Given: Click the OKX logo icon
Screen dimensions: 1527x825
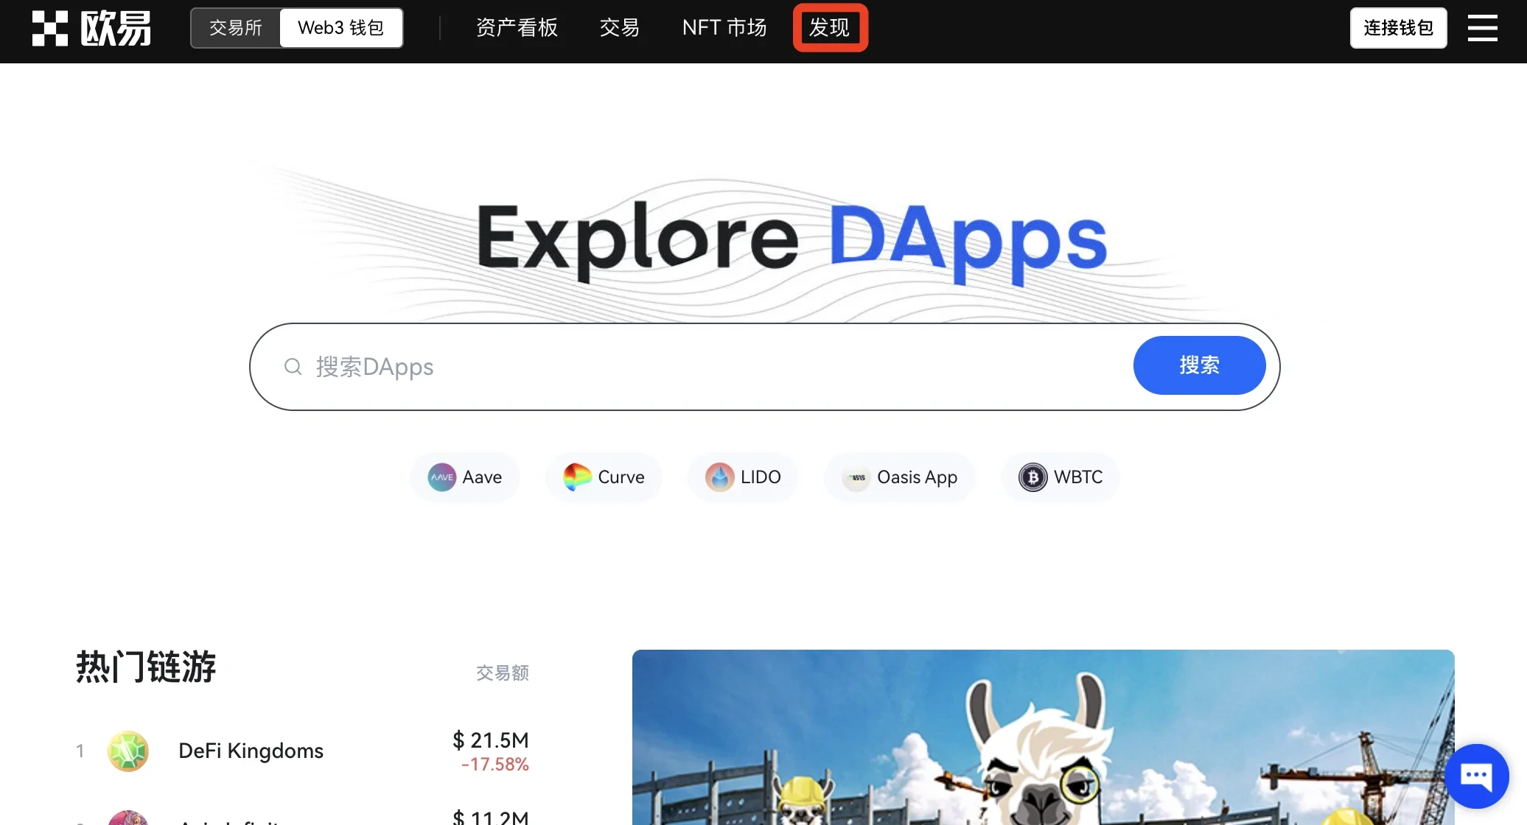Looking at the screenshot, I should coord(50,28).
